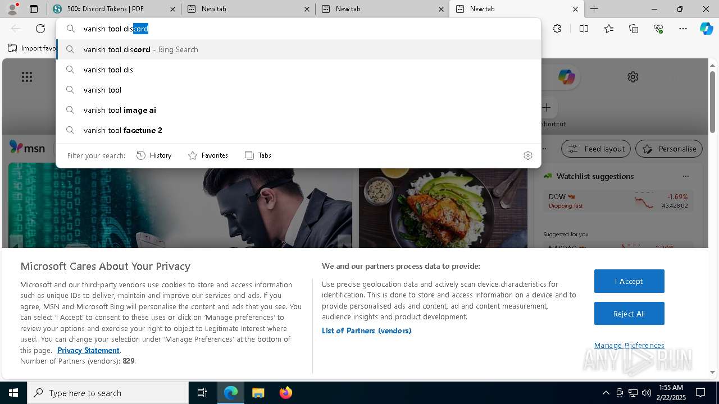Open List of Partners (vendors) link
719x404 pixels.
367,330
